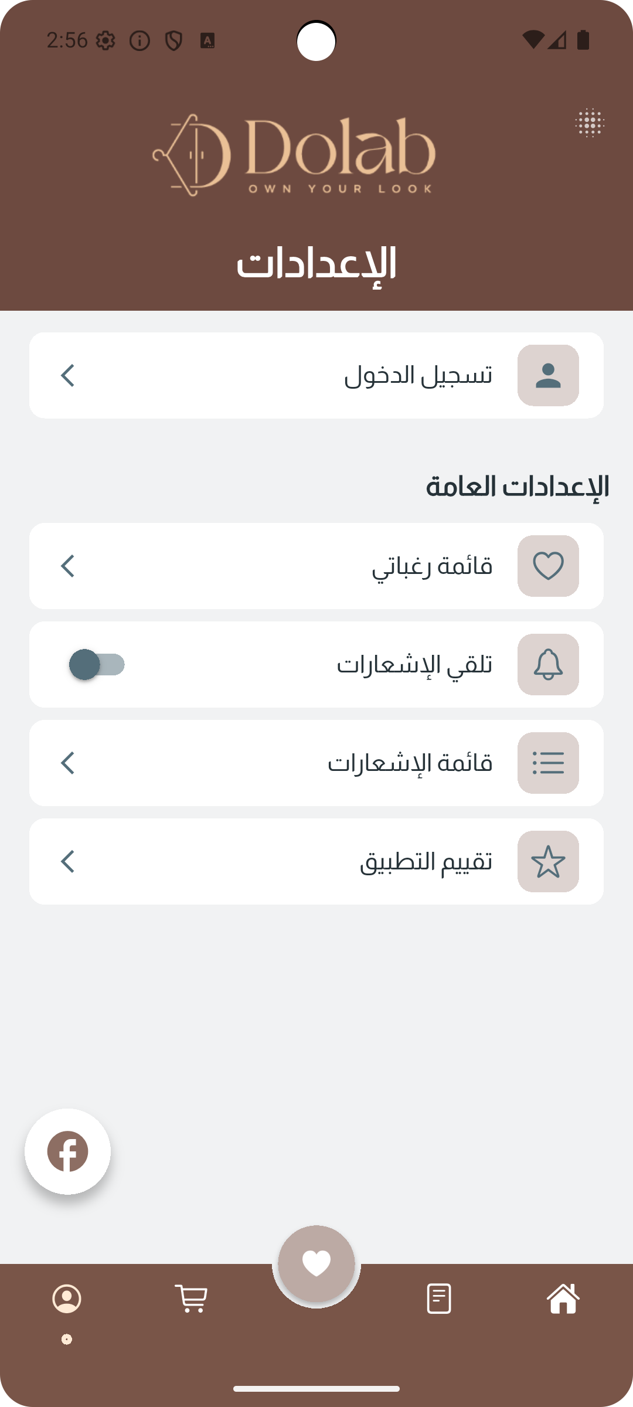633x1407 pixels.
Task: Expand the قائمة الإشعارات row chevron
Action: pyautogui.click(x=68, y=763)
